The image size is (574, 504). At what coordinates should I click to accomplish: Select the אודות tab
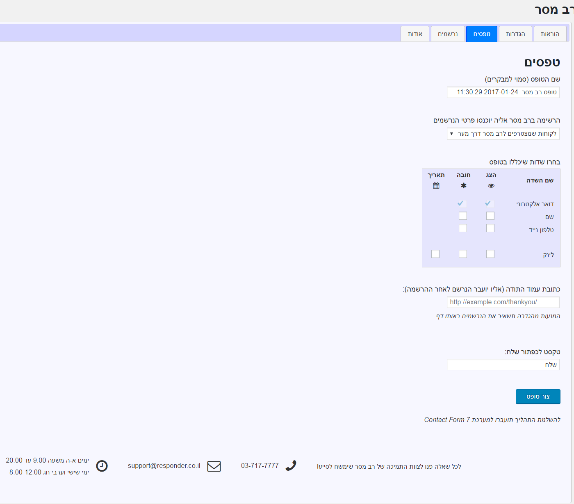tap(415, 34)
